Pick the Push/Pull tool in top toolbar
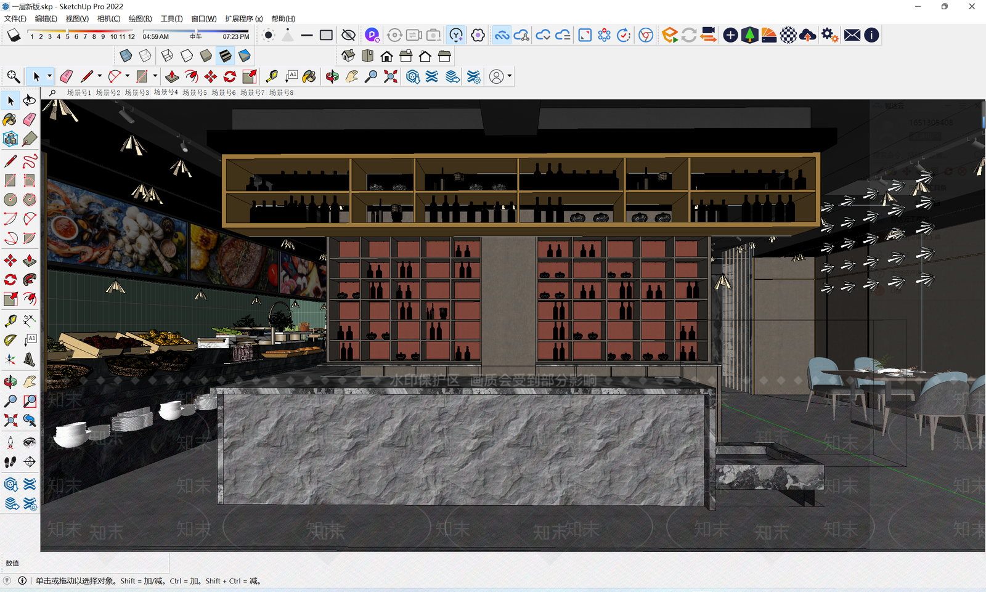The width and height of the screenshot is (986, 592). (x=172, y=76)
